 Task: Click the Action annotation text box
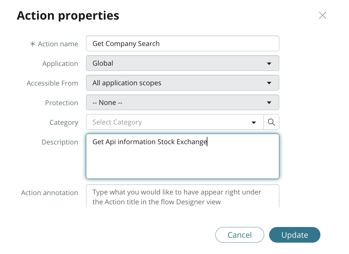pos(182,196)
